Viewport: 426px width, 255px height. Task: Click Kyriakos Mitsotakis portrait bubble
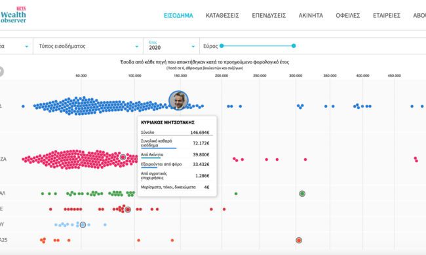[x=178, y=101]
